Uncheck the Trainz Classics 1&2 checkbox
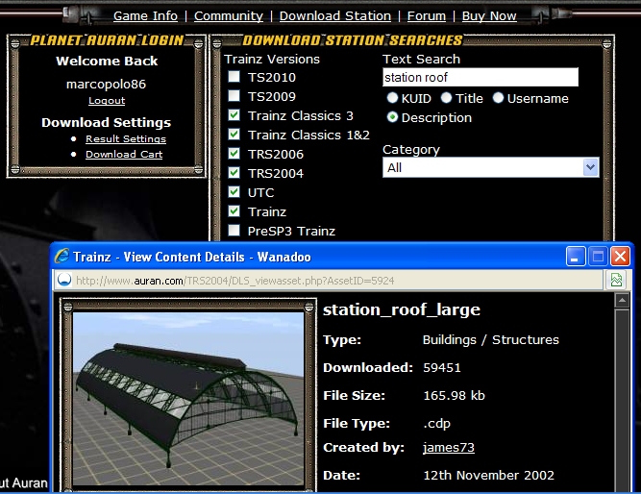Viewport: 641px width, 494px height. [234, 135]
